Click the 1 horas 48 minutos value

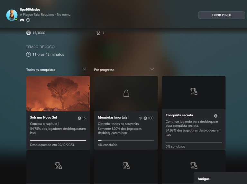pos(48,54)
